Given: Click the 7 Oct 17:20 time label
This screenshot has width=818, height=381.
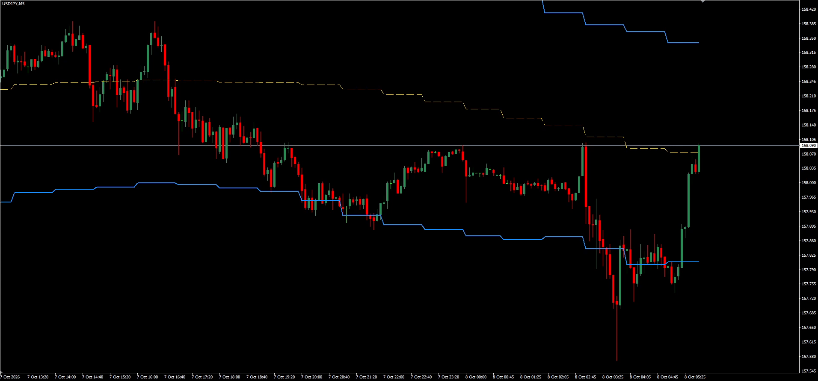Looking at the screenshot, I should (x=202, y=377).
